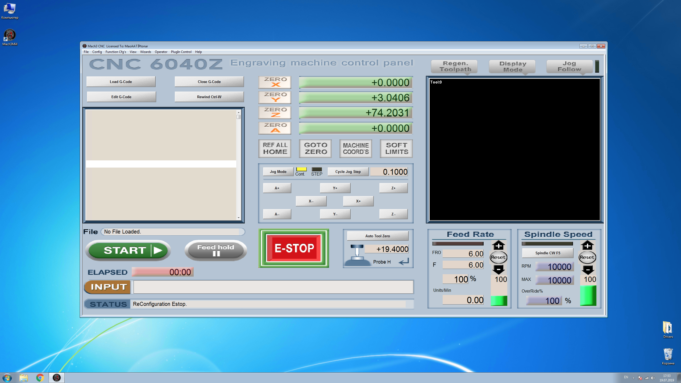Open the Wizards menu
The image size is (681, 383).
tap(146, 52)
